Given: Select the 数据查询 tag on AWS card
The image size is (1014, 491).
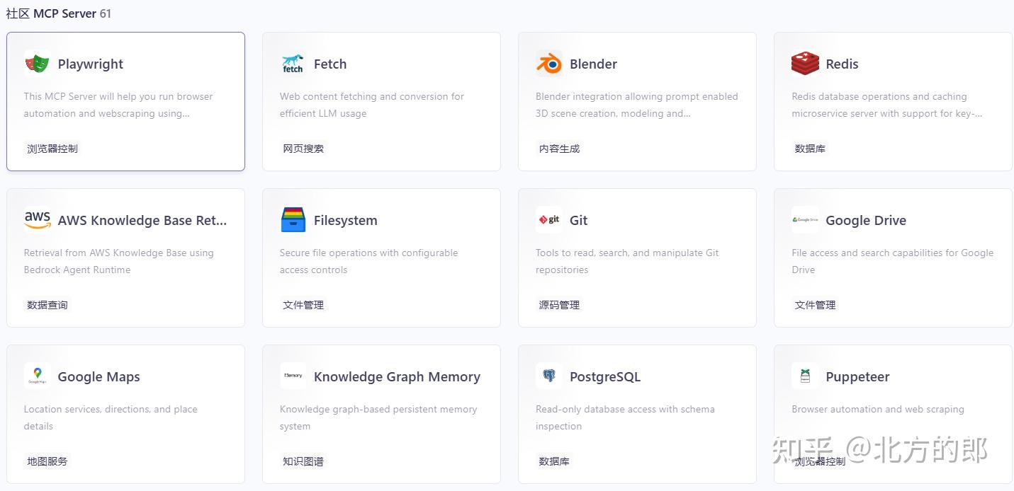Looking at the screenshot, I should point(47,305).
